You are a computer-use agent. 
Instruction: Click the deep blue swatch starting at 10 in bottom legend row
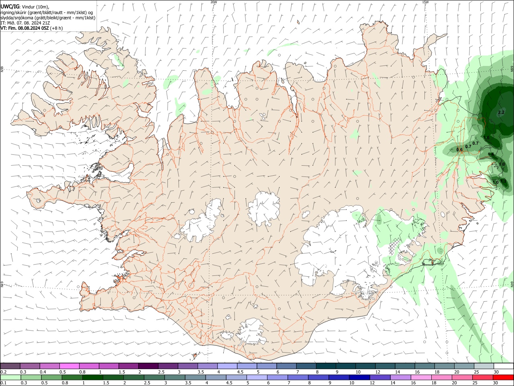pos(359,378)
